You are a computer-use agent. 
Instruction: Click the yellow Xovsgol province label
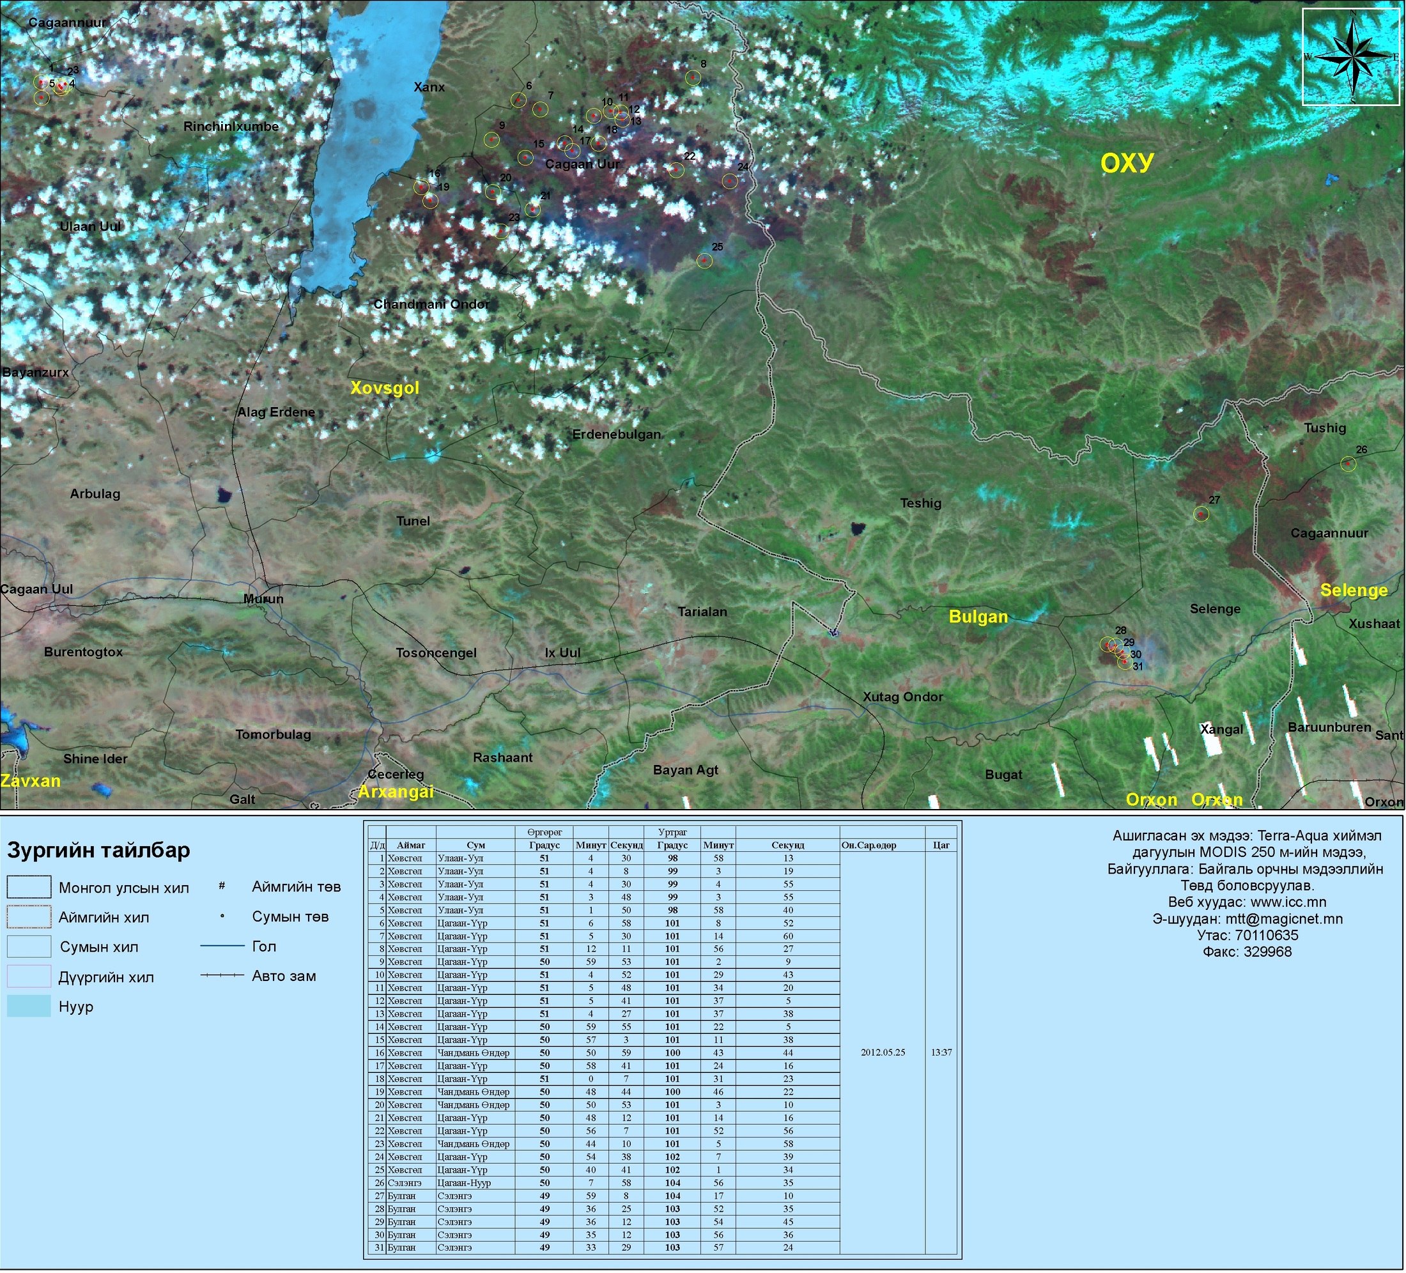click(x=384, y=388)
